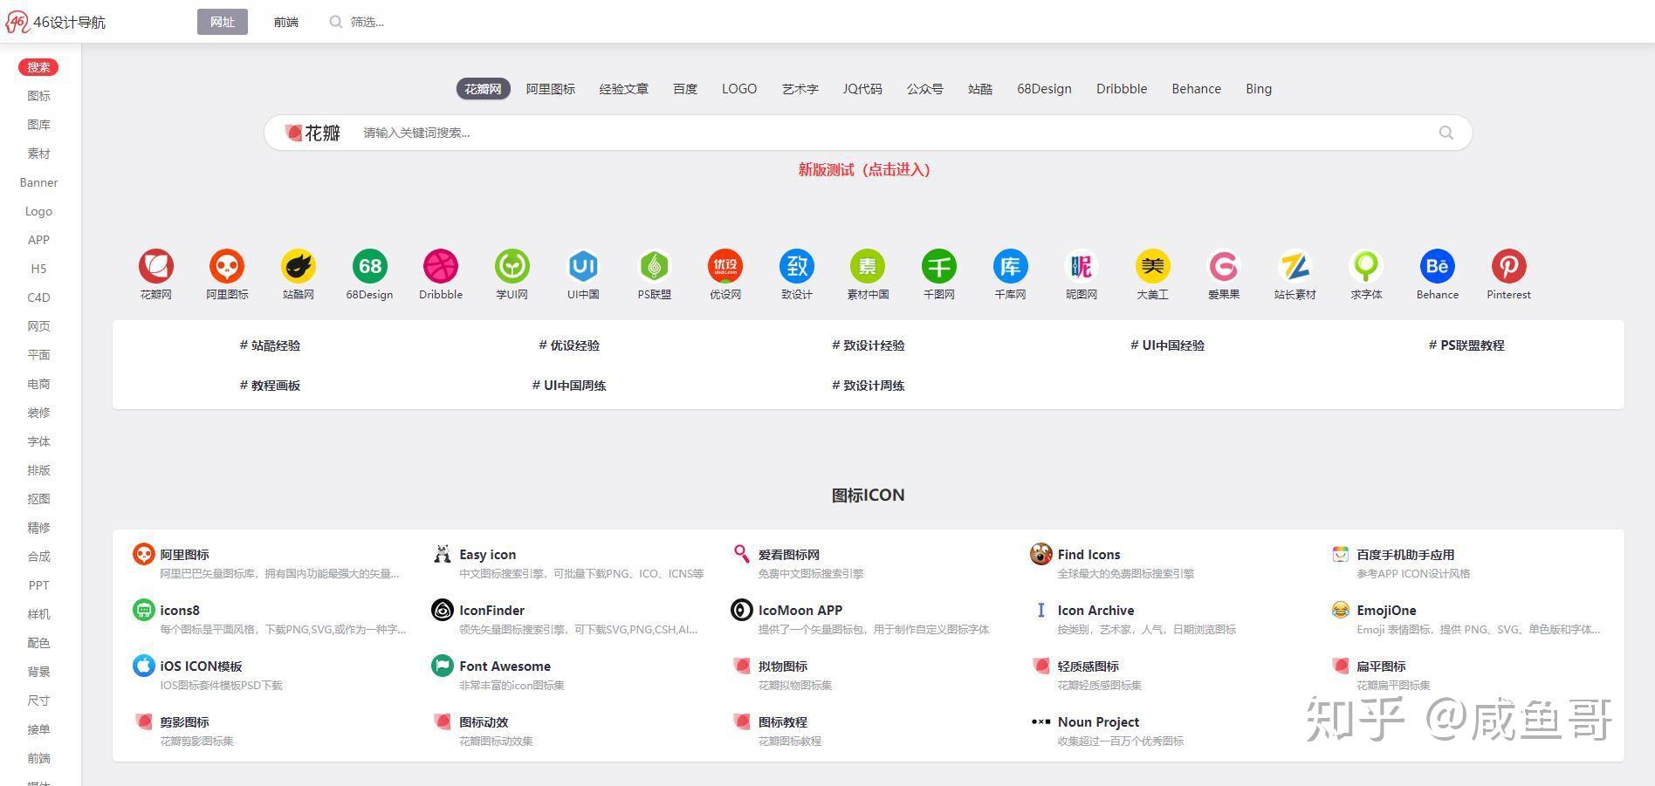Click the EmojiOne laughing face icon
Viewport: 1655px width, 786px height.
click(x=1340, y=610)
